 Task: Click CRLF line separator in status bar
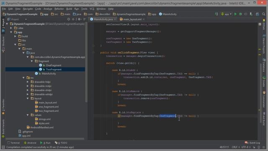(x=235, y=147)
